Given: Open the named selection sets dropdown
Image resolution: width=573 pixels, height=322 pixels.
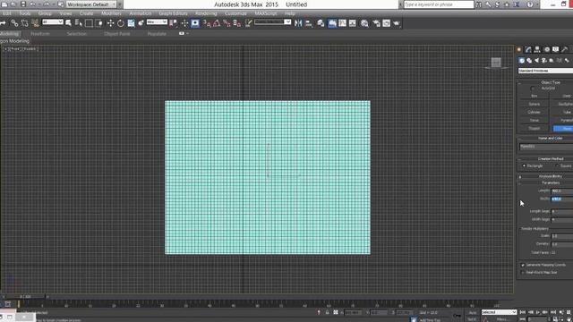Looking at the screenshot, I should tap(272, 22).
